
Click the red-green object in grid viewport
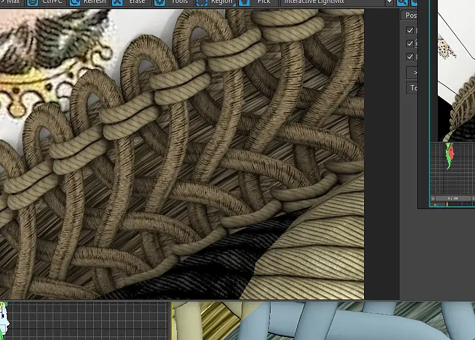point(450,155)
